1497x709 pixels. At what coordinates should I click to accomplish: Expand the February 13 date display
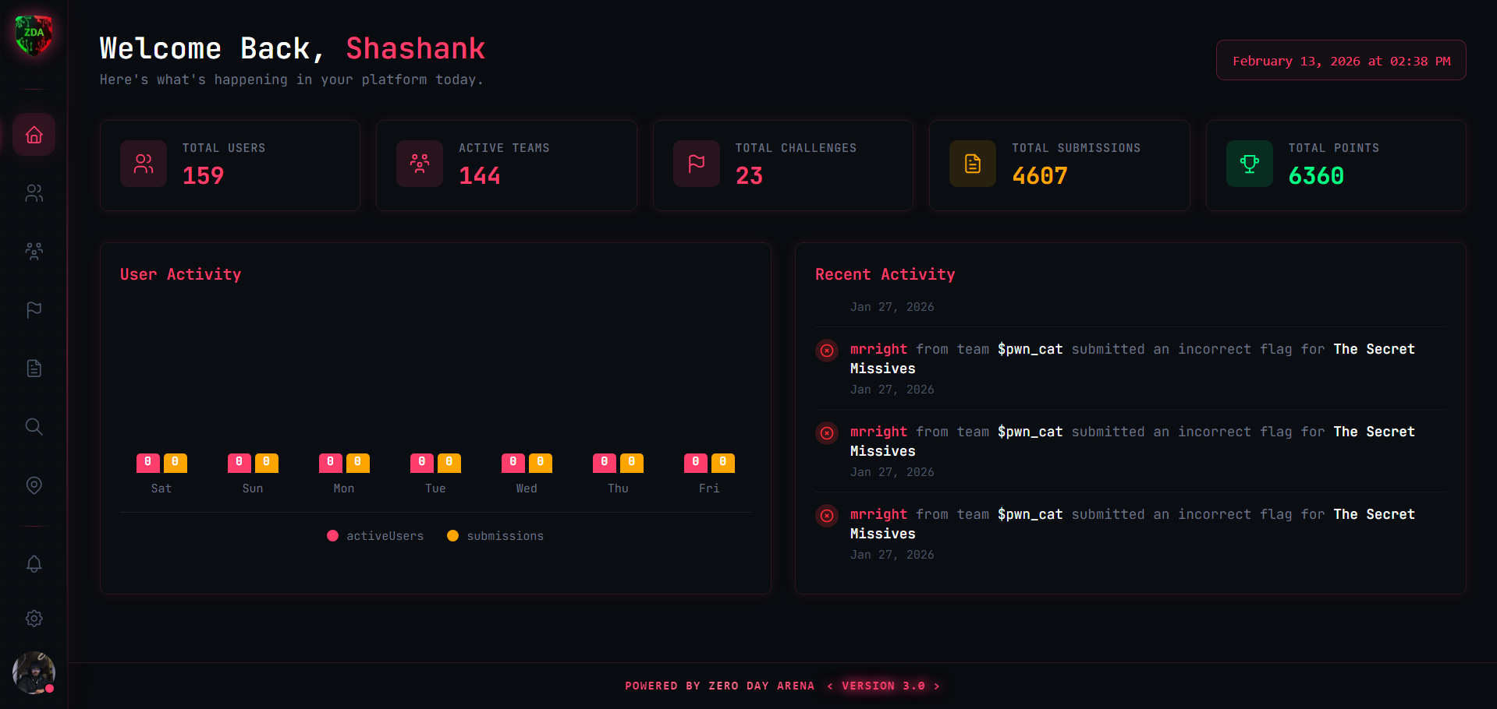click(x=1340, y=60)
